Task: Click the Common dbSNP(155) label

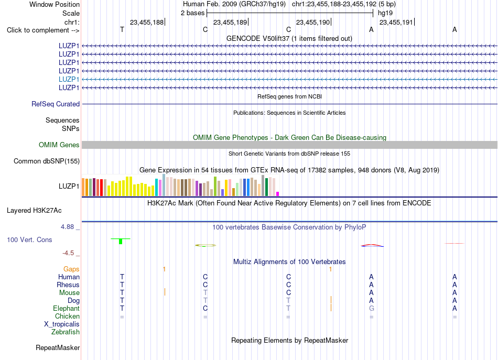Action: 47,161
